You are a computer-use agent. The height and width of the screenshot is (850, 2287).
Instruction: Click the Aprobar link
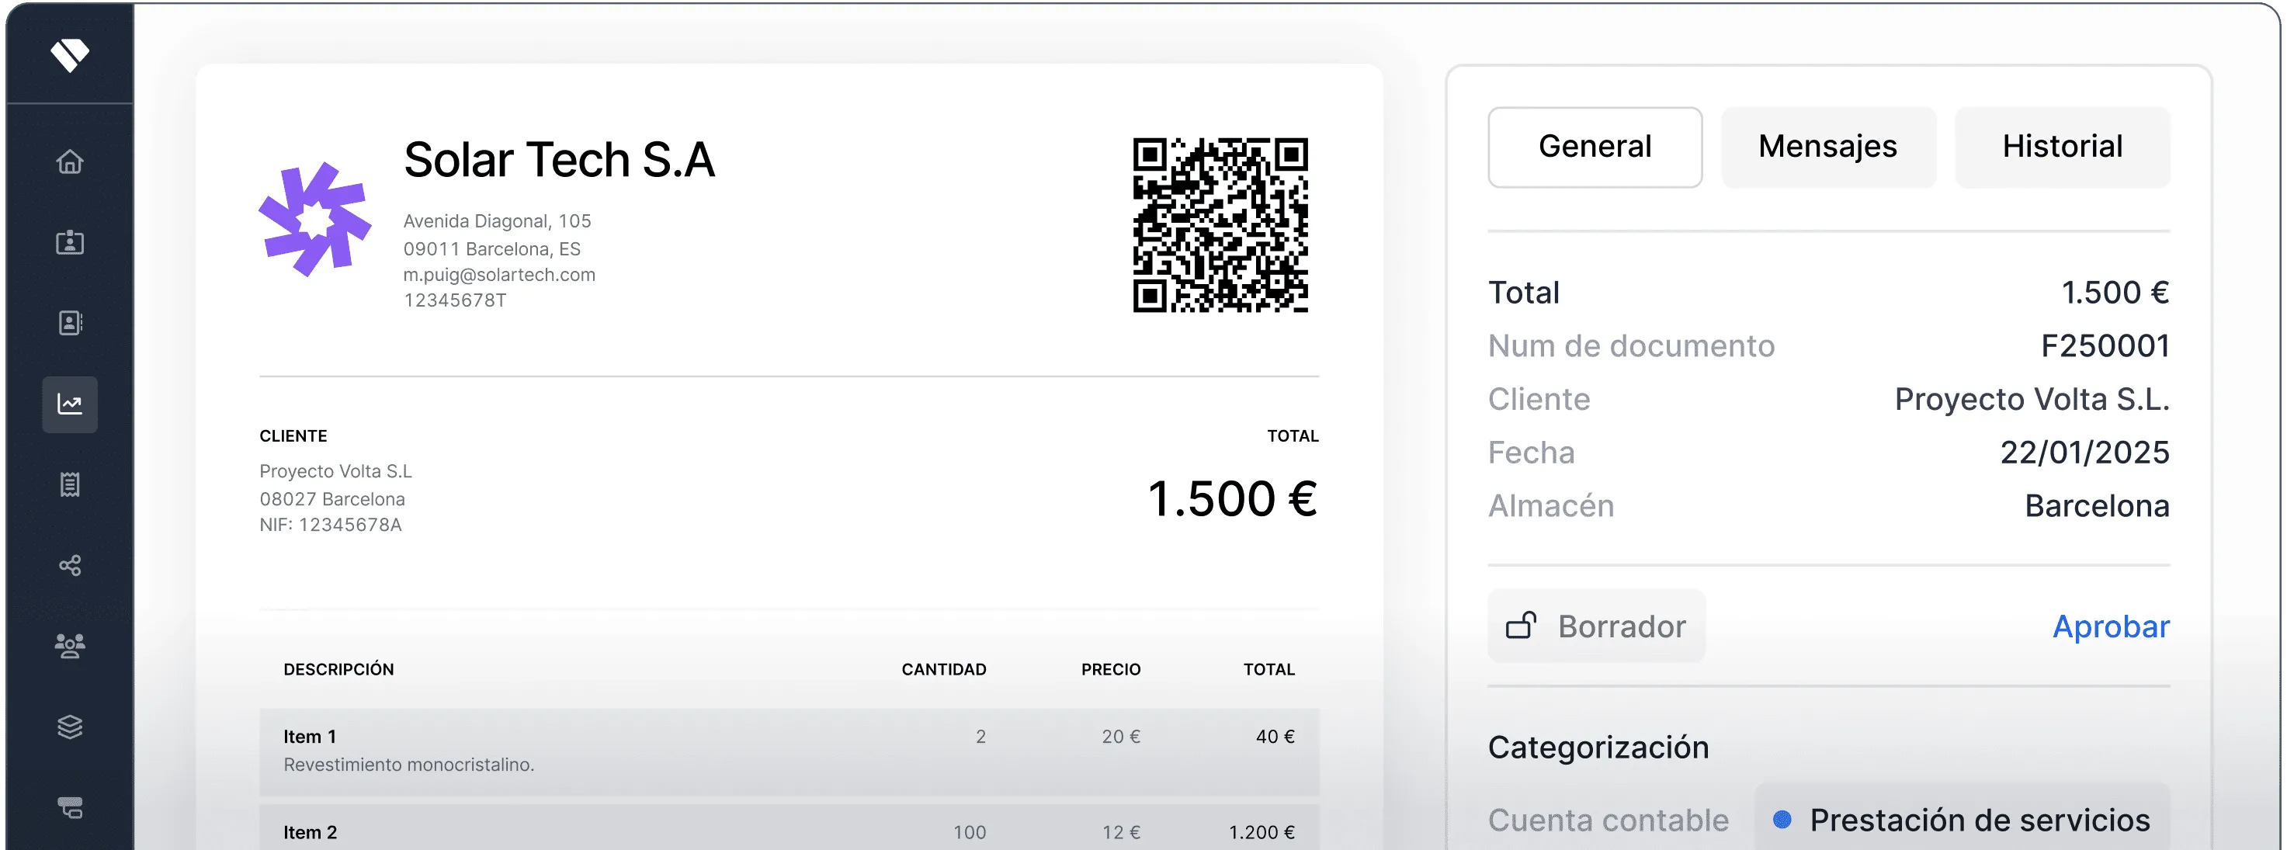pos(2110,627)
